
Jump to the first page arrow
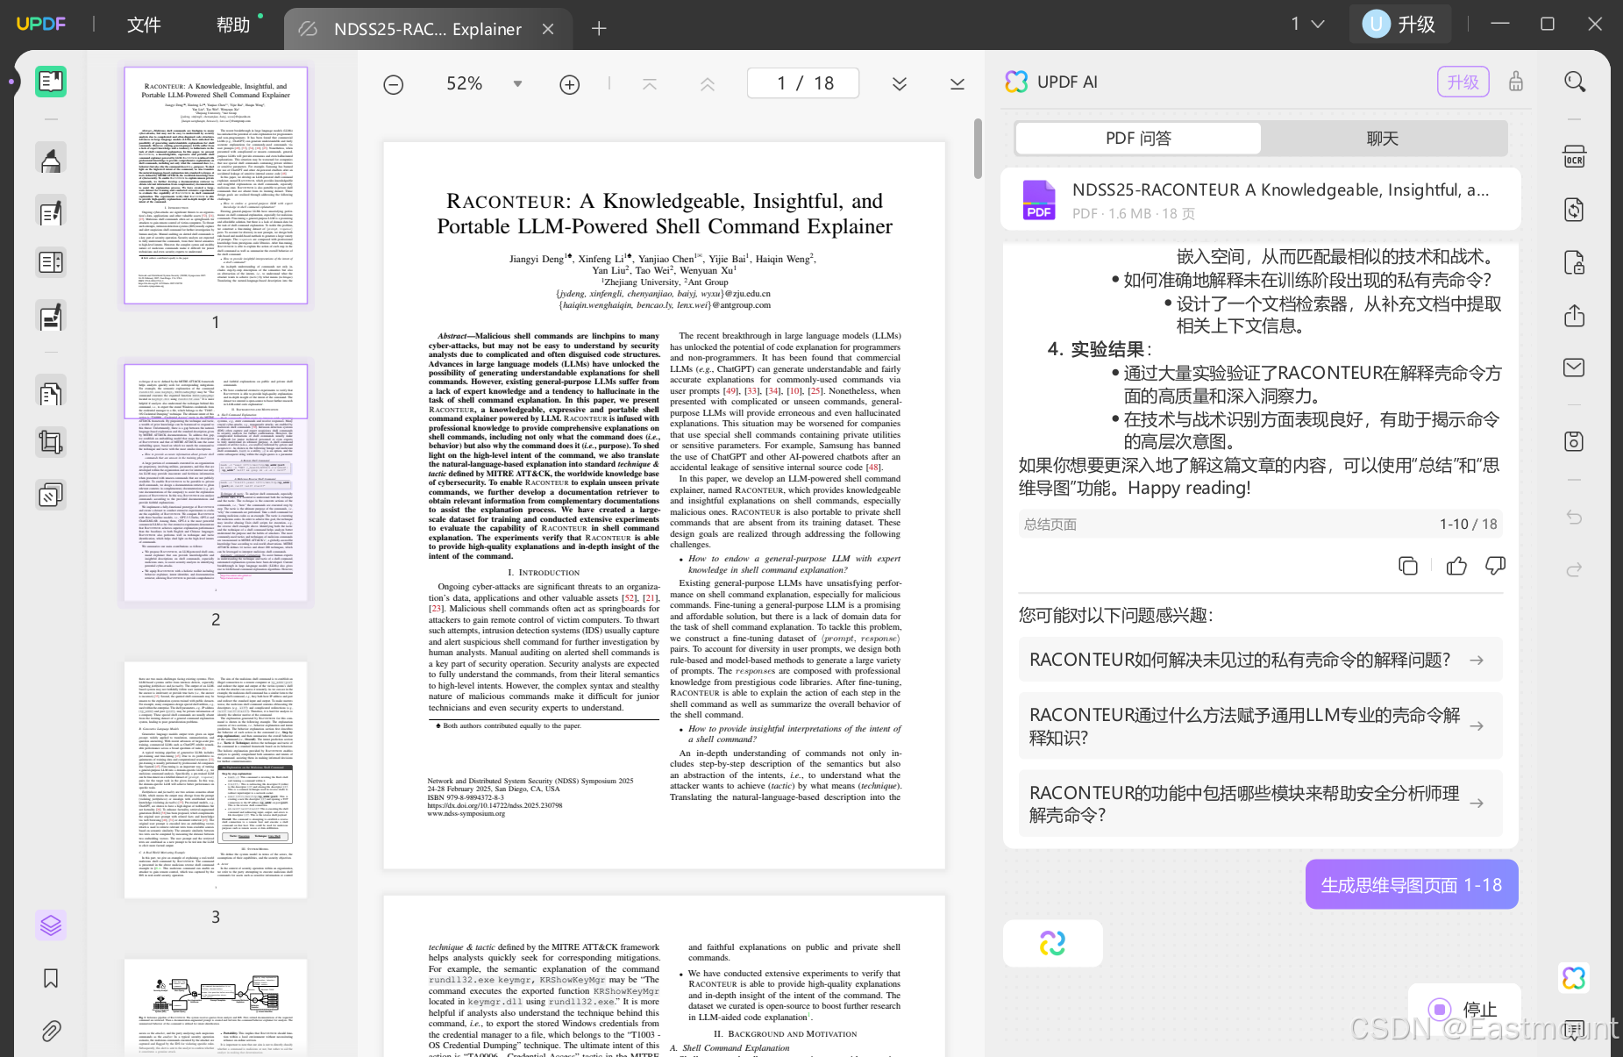point(650,84)
